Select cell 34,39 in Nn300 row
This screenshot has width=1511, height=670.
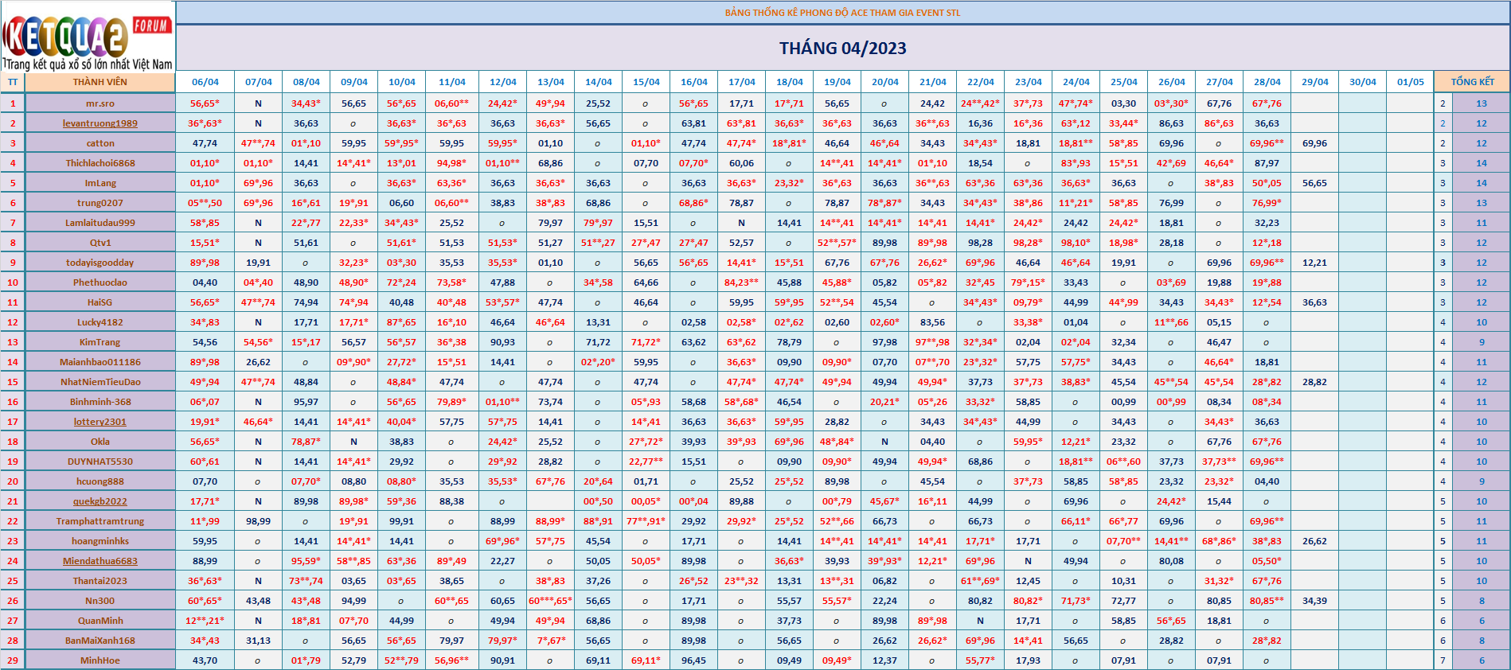pos(1315,601)
